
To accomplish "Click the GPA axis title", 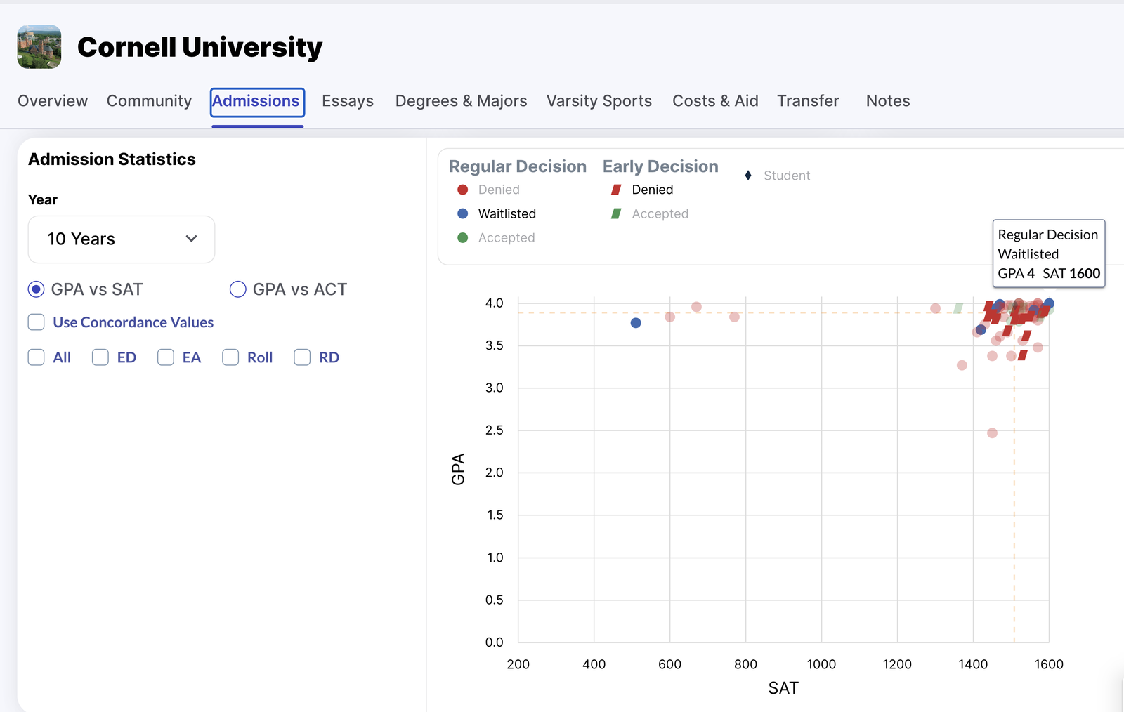I will [x=458, y=469].
